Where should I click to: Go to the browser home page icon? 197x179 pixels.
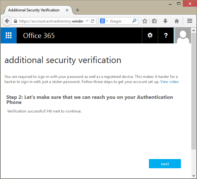click(x=177, y=21)
